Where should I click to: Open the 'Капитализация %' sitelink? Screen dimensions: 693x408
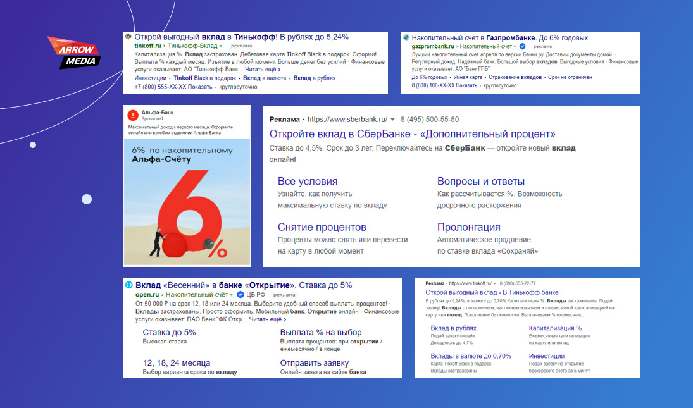[556, 328]
